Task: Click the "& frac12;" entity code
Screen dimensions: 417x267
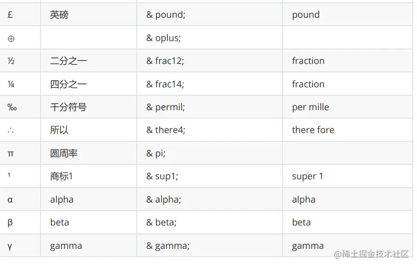Action: pos(165,61)
